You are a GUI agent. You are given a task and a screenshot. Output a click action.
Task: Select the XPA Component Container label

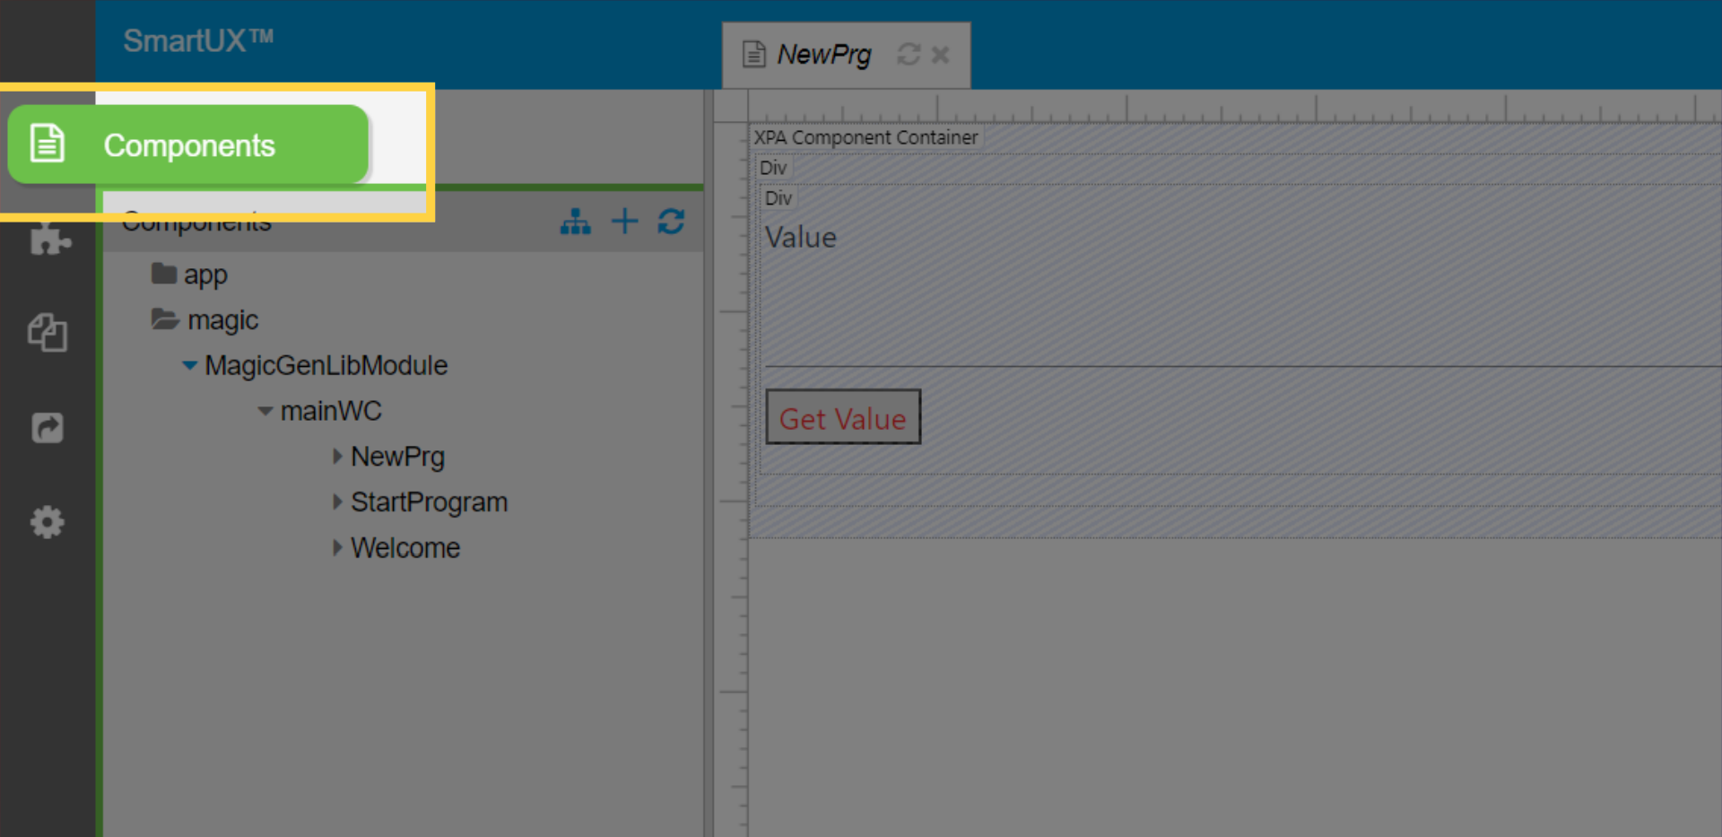click(865, 137)
